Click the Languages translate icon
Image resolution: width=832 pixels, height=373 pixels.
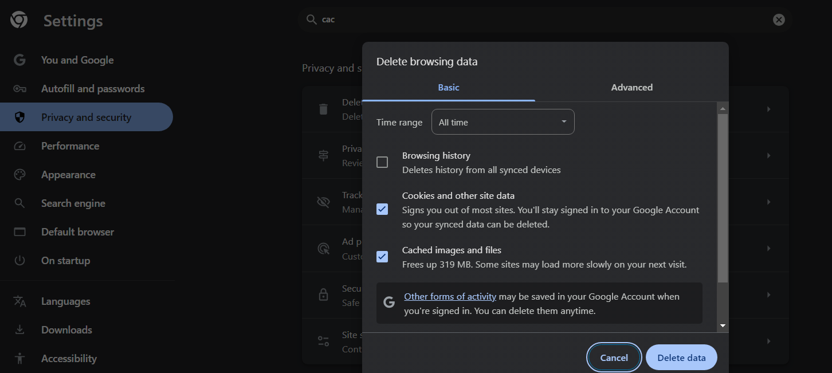click(x=19, y=301)
